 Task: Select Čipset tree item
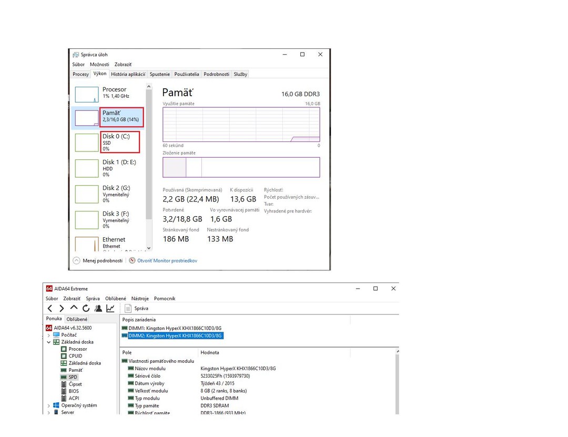[72, 384]
